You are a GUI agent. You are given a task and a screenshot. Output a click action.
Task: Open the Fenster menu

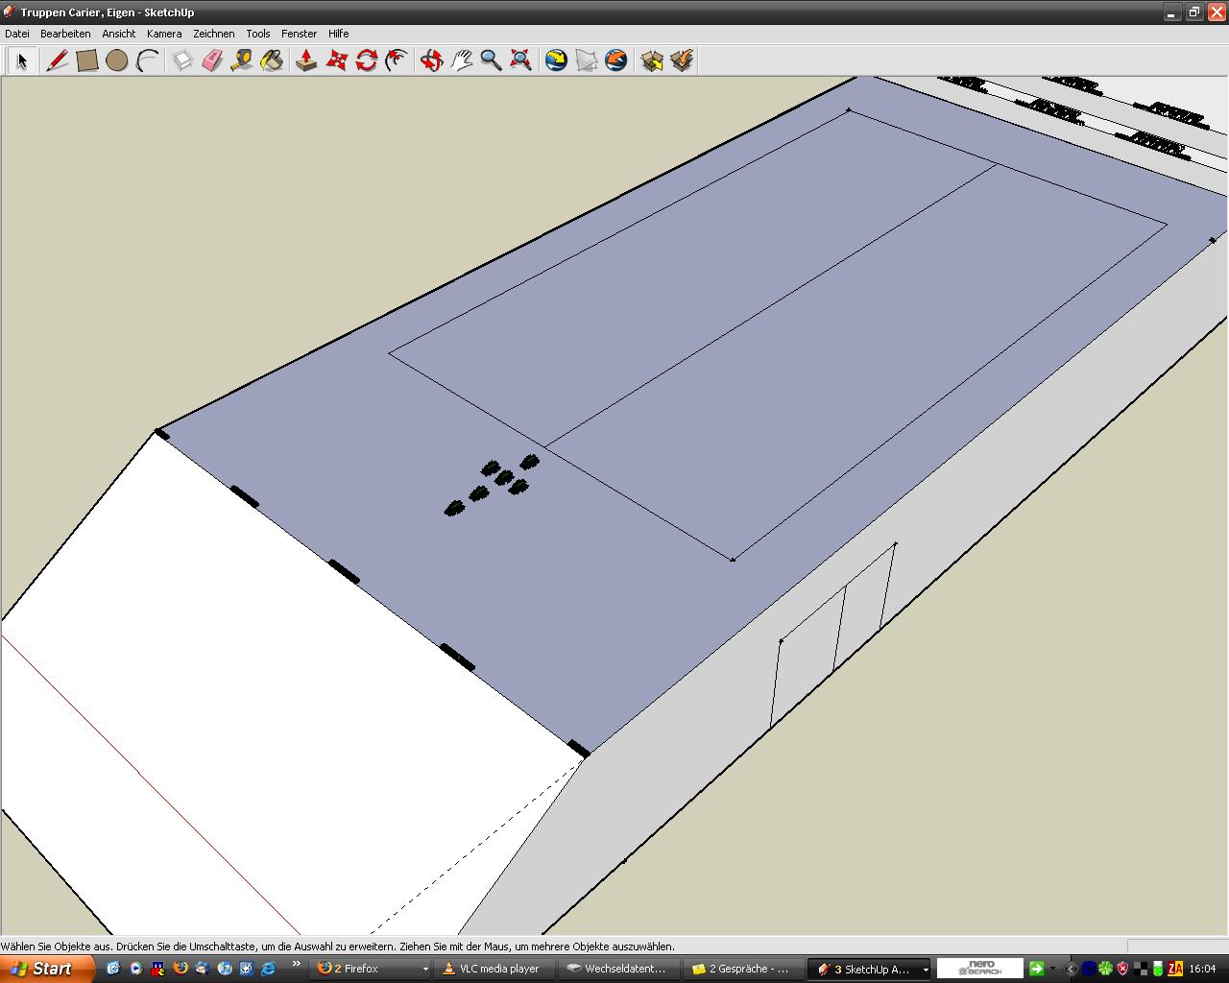[299, 34]
